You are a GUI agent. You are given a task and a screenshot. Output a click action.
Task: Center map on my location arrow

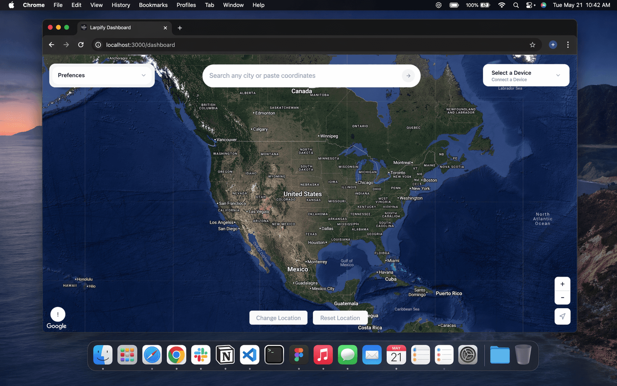click(562, 316)
